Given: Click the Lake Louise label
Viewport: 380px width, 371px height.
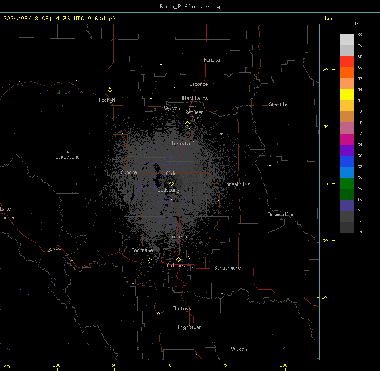Looking at the screenshot, I should pos(8,213).
